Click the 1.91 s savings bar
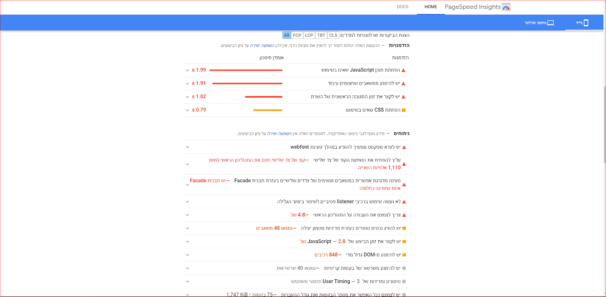The height and width of the screenshot is (297, 606). (x=247, y=84)
